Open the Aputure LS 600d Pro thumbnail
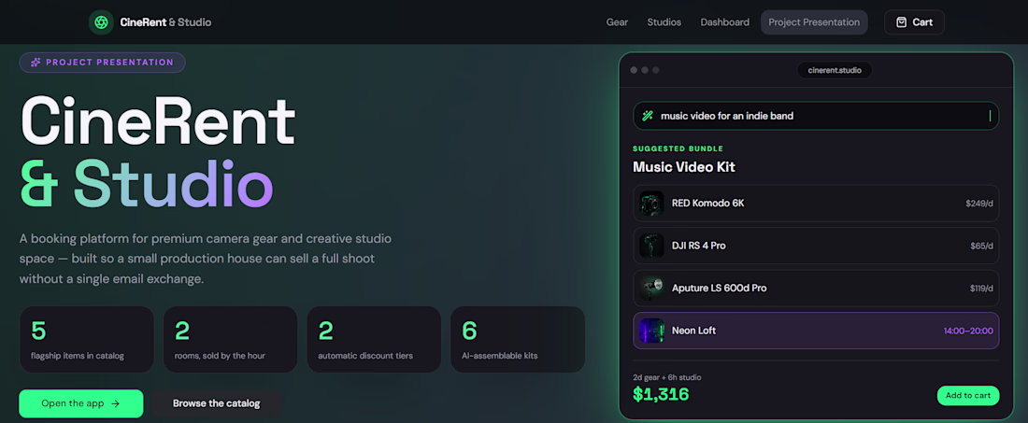The height and width of the screenshot is (423, 1028). point(651,289)
